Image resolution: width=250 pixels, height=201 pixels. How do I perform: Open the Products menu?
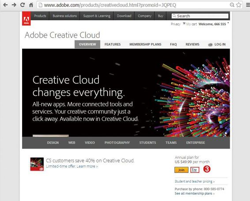click(x=40, y=16)
